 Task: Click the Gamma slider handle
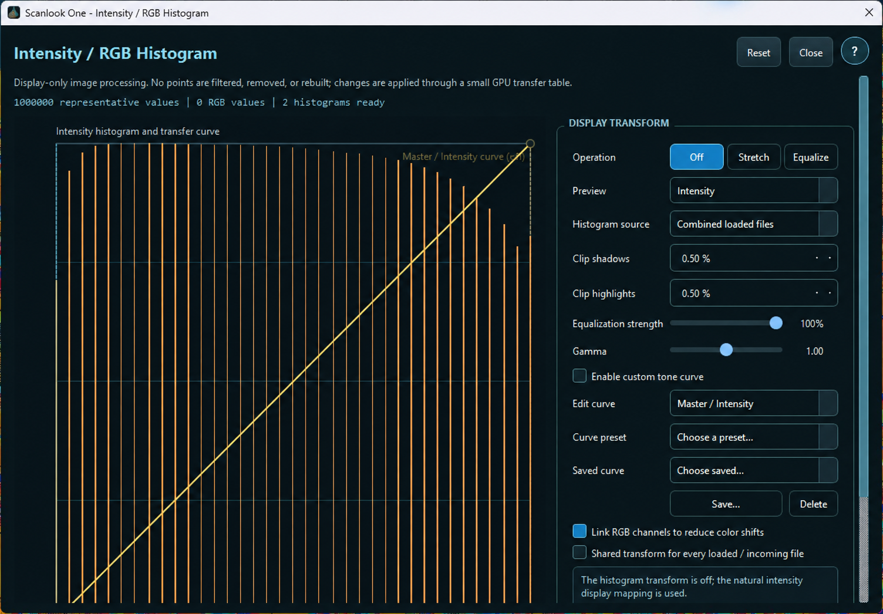tap(726, 350)
